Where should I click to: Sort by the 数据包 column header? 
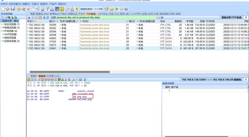point(178,21)
